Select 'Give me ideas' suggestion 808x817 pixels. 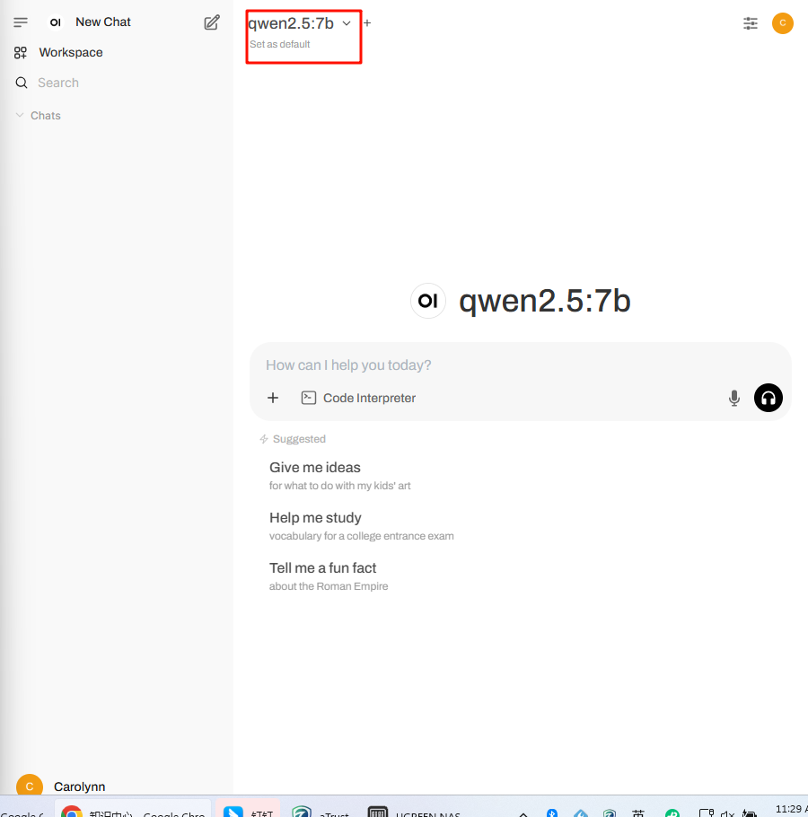pyautogui.click(x=315, y=468)
